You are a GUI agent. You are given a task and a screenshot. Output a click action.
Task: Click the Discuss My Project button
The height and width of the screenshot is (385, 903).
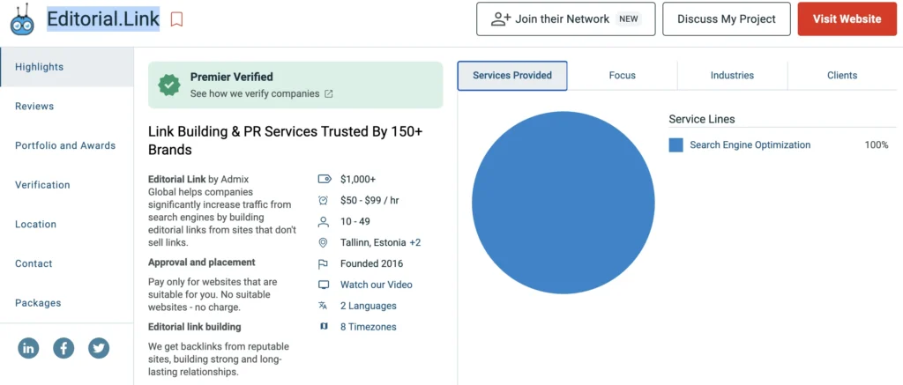click(x=726, y=19)
